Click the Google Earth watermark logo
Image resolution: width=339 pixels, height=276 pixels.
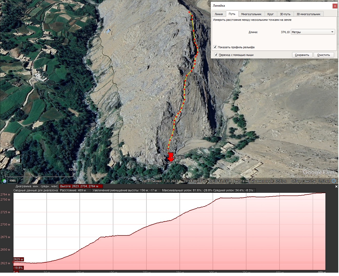319,172
